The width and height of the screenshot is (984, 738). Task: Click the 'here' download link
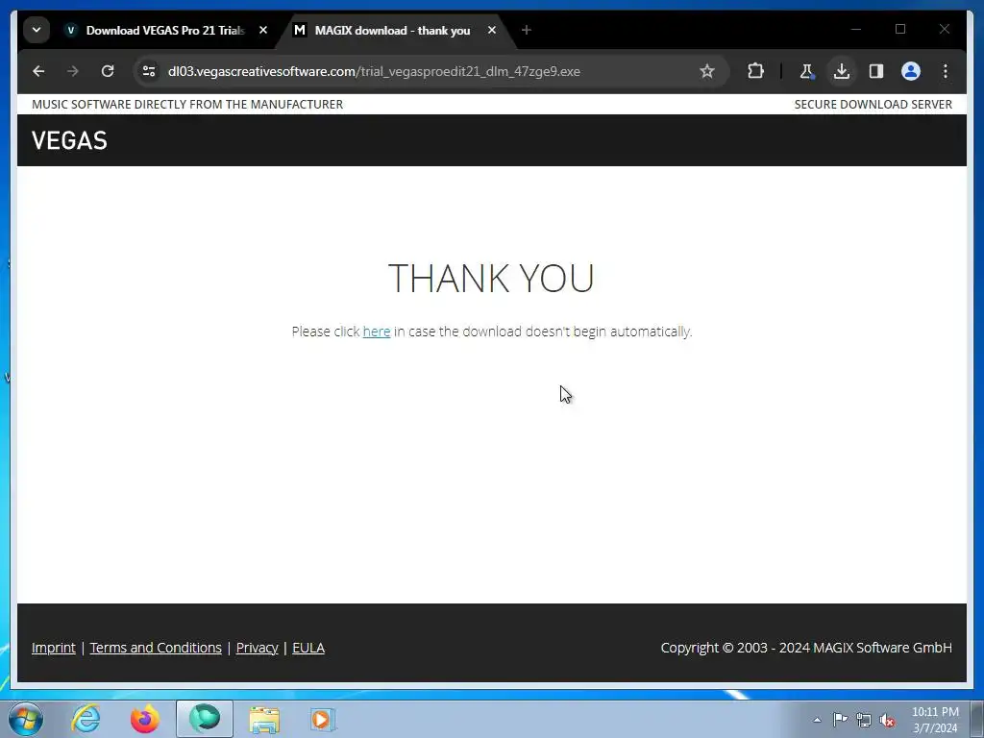pyautogui.click(x=377, y=332)
